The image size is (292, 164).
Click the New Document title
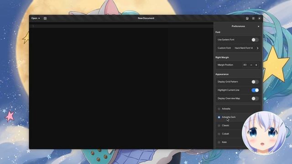[146, 18]
